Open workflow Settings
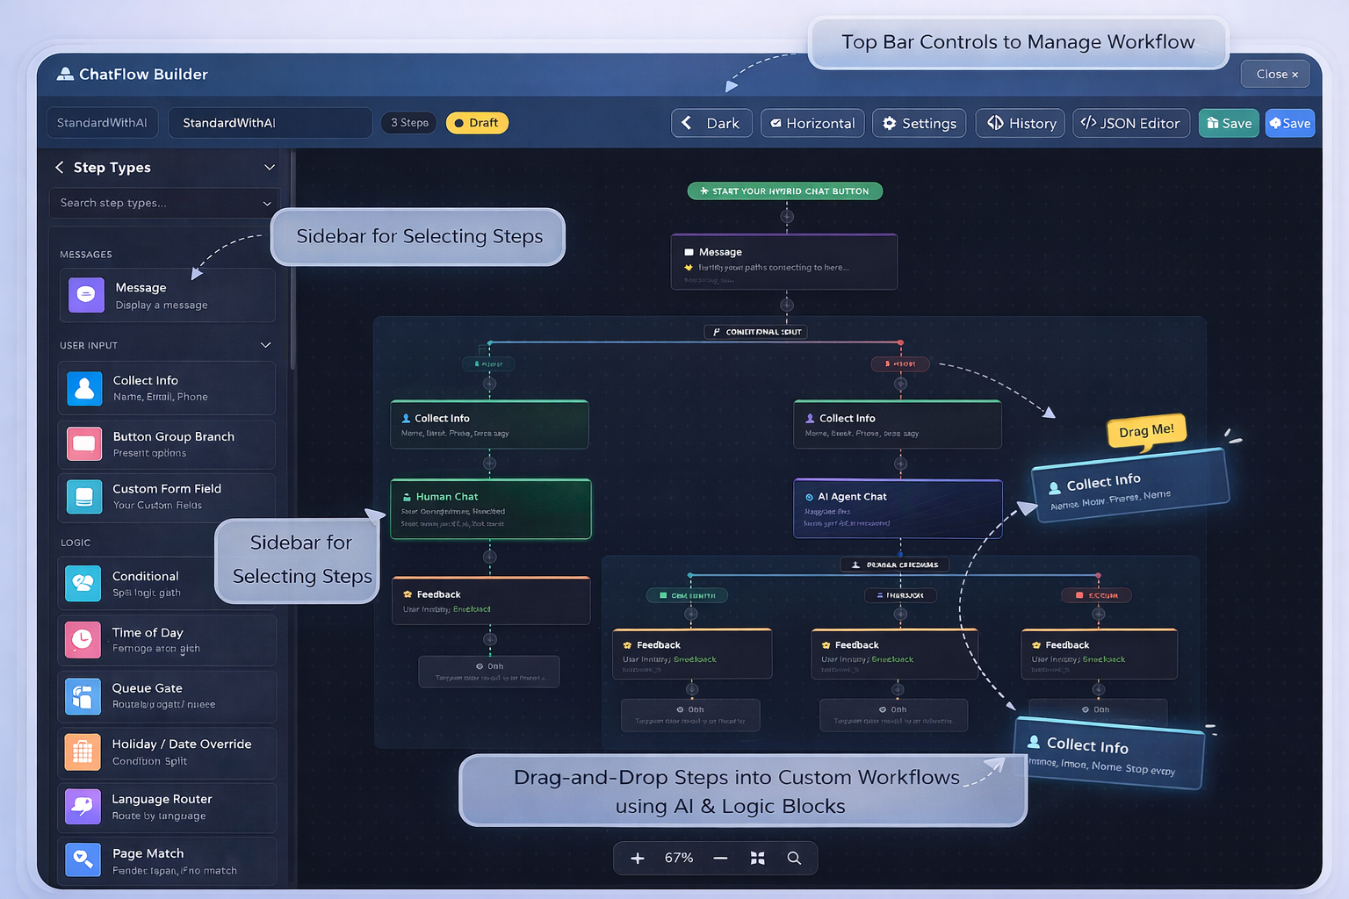The height and width of the screenshot is (899, 1349). point(919,123)
